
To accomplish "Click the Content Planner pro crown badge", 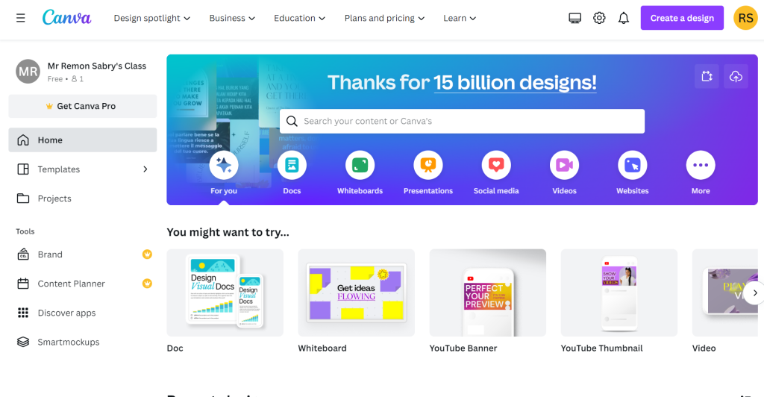I will (147, 284).
